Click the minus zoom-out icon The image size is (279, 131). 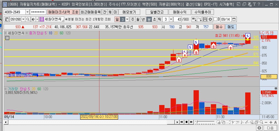[266, 122]
